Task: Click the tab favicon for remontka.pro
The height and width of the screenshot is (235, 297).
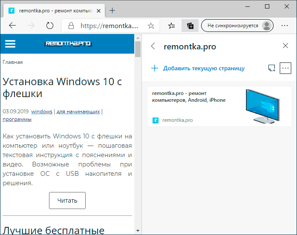Action: [12, 11]
